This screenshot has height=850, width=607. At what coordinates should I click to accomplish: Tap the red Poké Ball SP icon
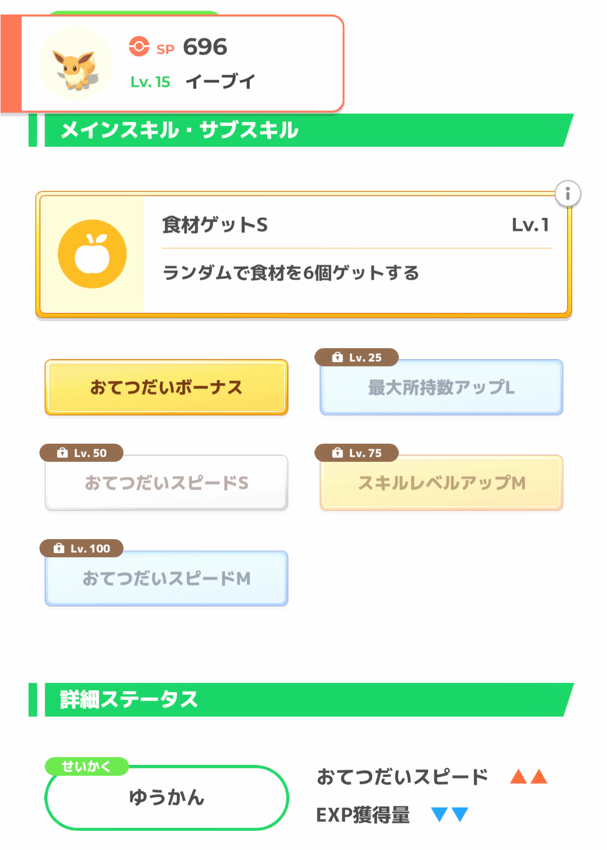[x=139, y=46]
